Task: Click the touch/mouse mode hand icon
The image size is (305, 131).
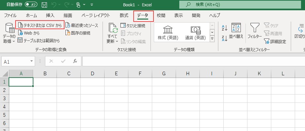Action: click(x=78, y=5)
